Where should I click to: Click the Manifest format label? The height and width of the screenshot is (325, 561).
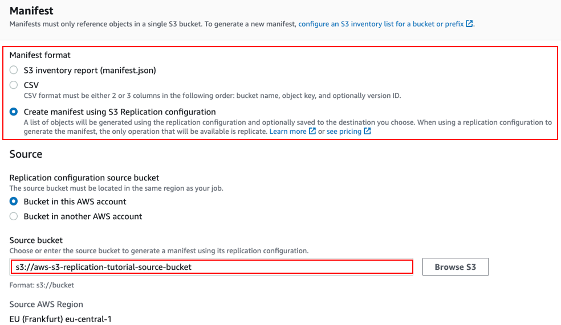click(x=40, y=55)
